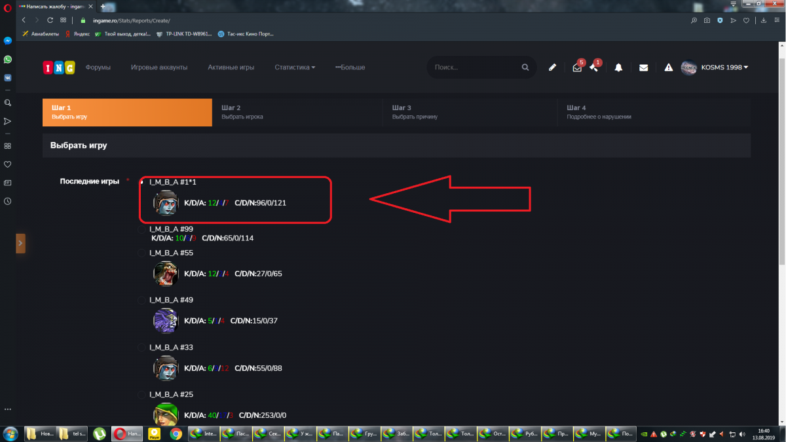
Task: Click the pencil create-content icon
Action: coord(553,67)
